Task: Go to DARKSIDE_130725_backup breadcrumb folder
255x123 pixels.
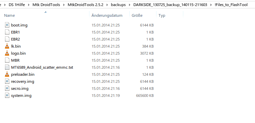Action: [x=170, y=5]
